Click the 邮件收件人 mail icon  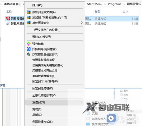pyautogui.click(x=88, y=119)
